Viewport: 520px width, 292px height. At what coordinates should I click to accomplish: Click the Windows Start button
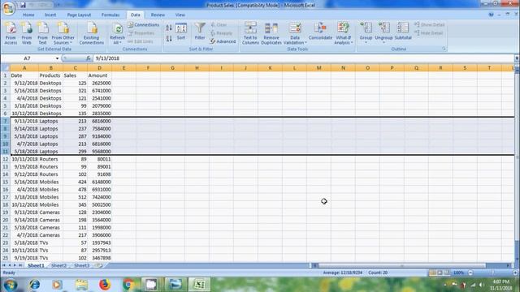tap(10, 285)
